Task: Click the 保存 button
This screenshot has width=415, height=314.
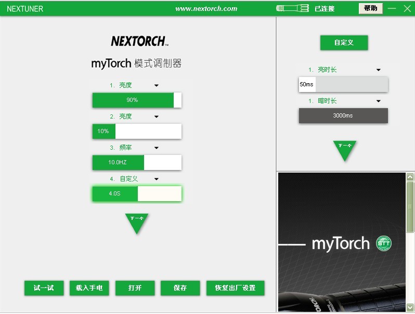Action: [180, 288]
